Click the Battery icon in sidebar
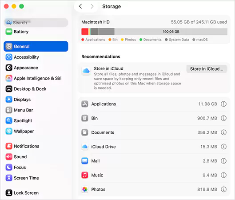235x200 pixels. pos(9,32)
